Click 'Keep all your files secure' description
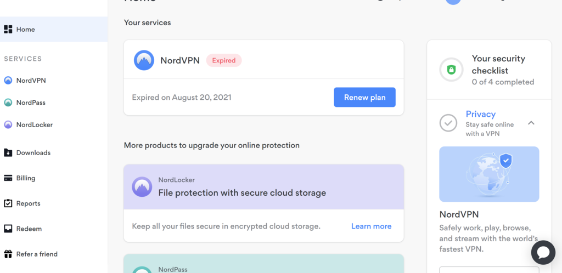The image size is (562, 273). coord(226,226)
